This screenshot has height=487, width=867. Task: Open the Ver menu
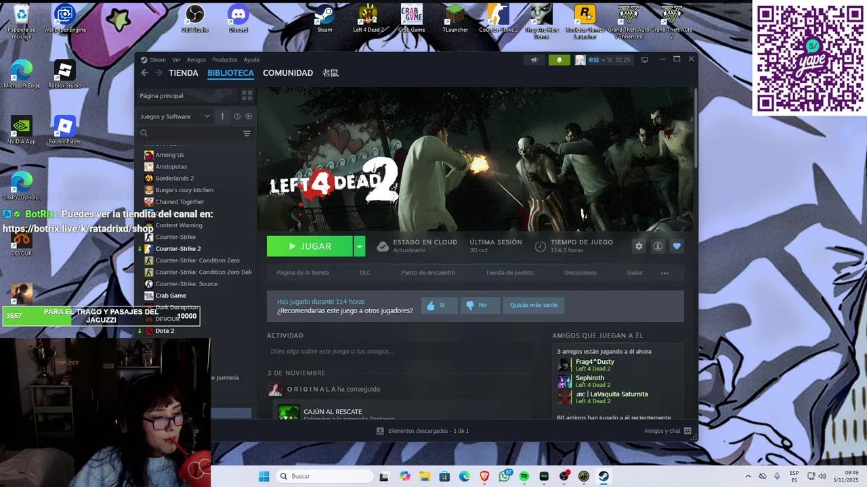tap(176, 60)
